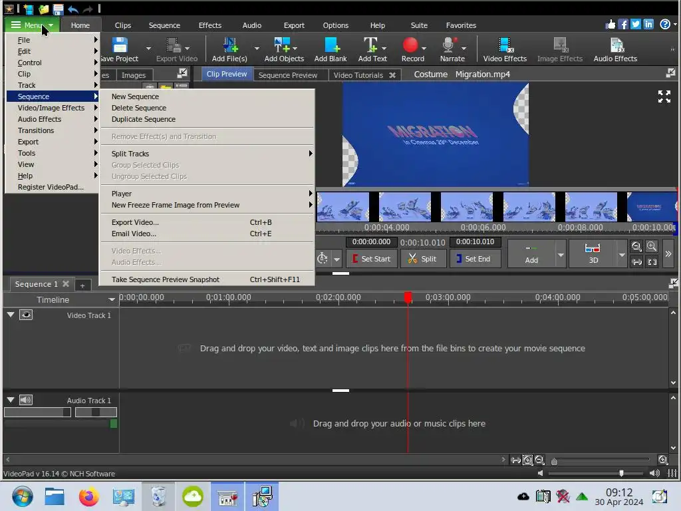Open the Windows Start orb
Image resolution: width=681 pixels, height=511 pixels.
coord(22,496)
